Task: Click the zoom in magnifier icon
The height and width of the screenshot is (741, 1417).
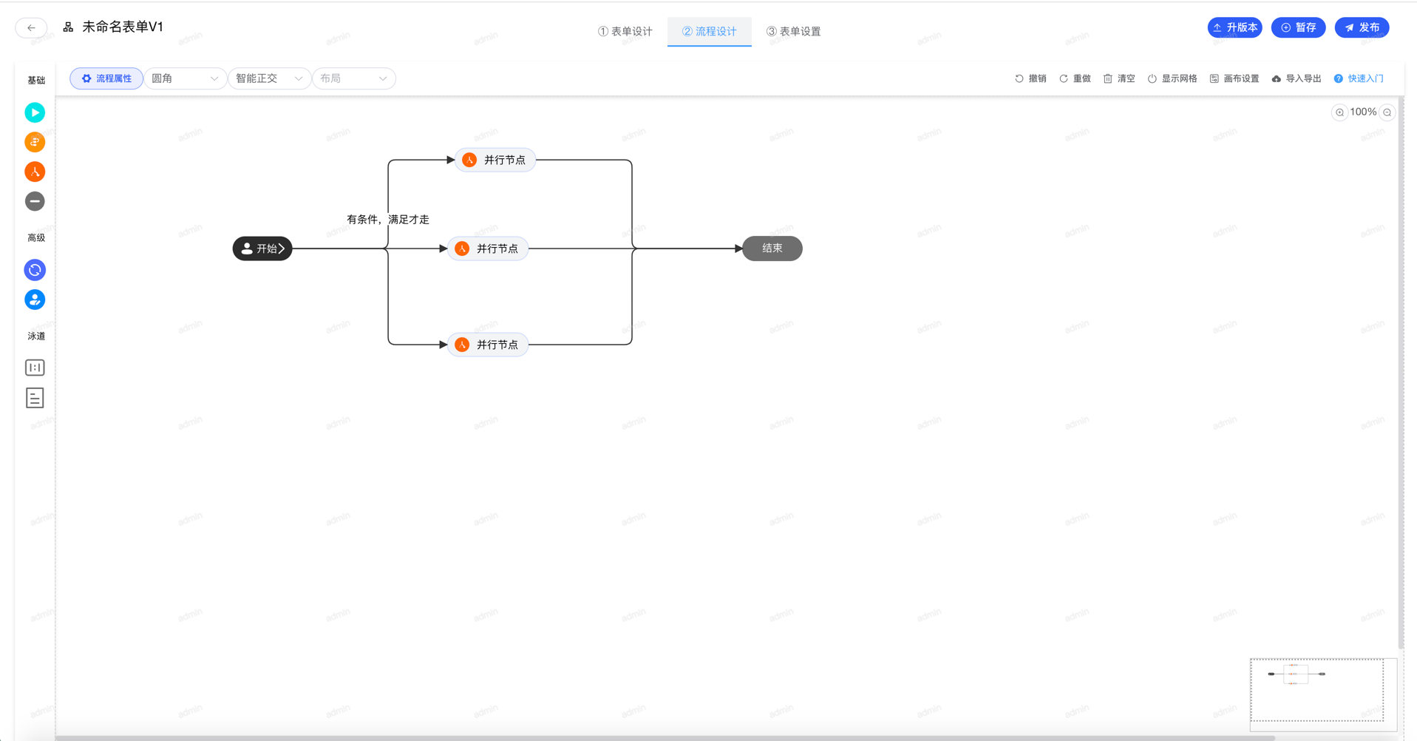Action: (1339, 112)
